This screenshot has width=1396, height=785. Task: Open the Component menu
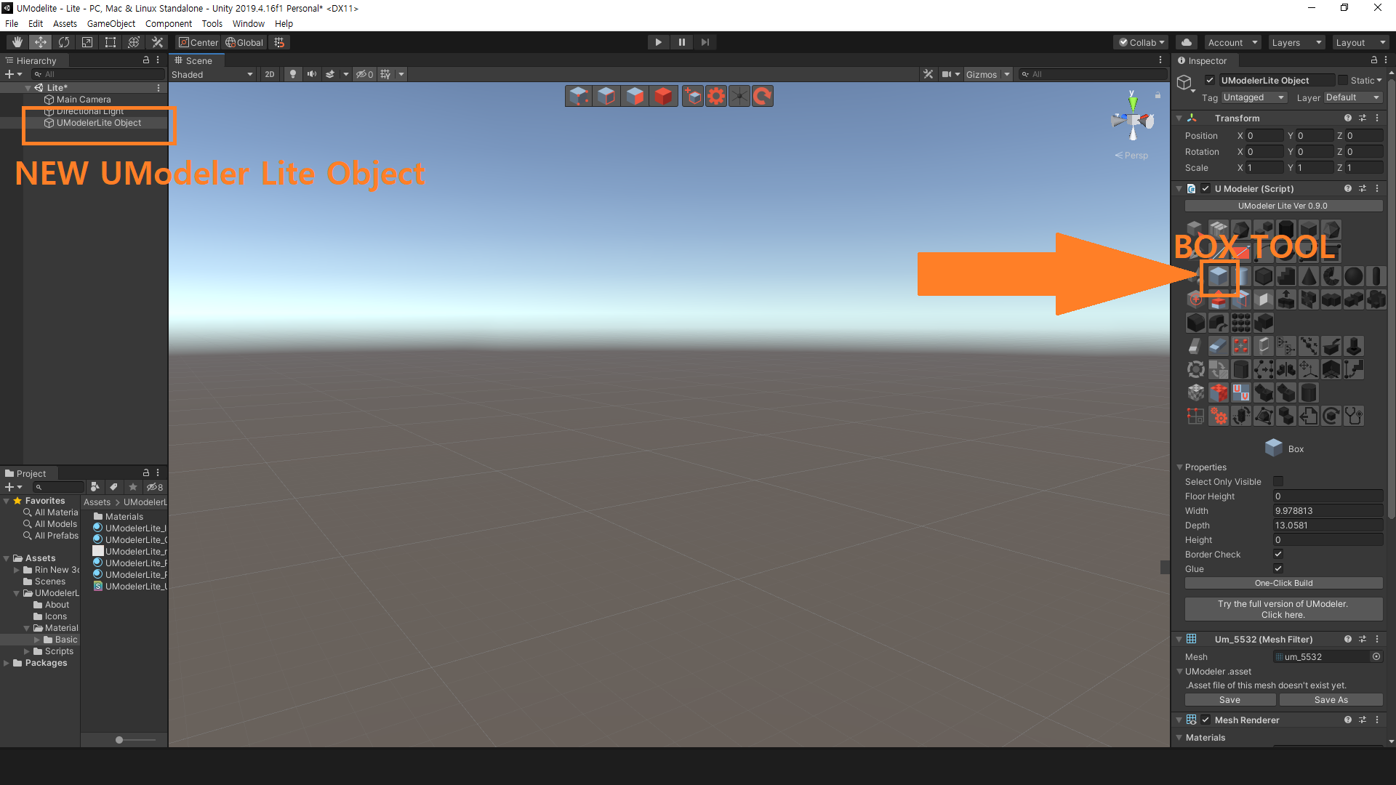click(x=169, y=23)
